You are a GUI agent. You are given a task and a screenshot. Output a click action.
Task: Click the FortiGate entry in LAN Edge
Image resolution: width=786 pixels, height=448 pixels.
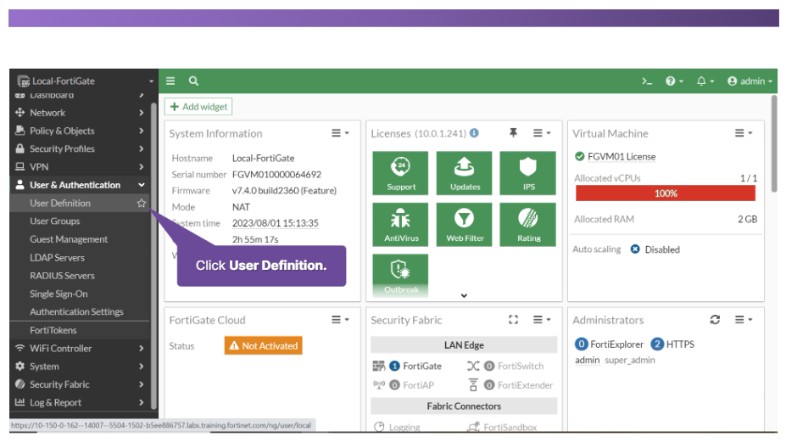coord(415,366)
